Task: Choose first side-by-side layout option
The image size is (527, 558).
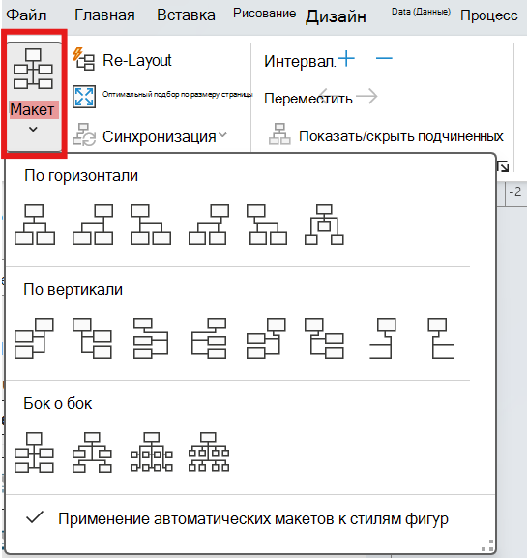Action: (x=34, y=453)
